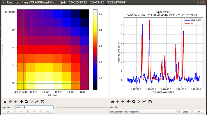Click the 'Spectral axis (MHz)' axis label
The height and width of the screenshot is (115, 207).
163,92
